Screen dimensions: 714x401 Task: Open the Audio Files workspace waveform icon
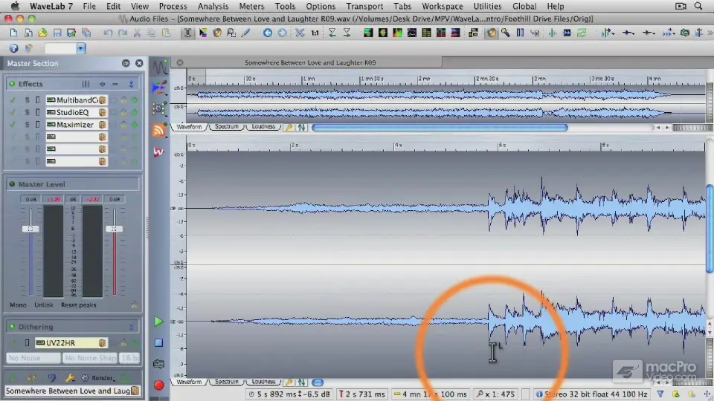click(159, 68)
